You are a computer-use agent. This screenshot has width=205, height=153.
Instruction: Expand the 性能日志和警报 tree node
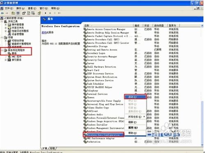(x=6, y=31)
